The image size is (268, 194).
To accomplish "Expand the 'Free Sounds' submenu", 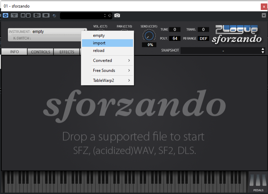I will coord(107,70).
